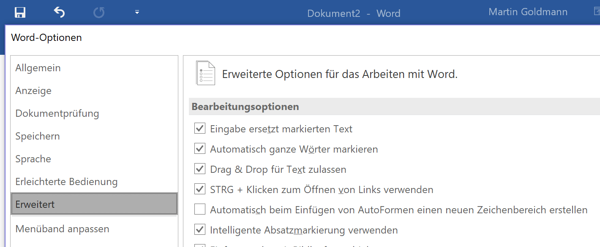The width and height of the screenshot is (600, 247).
Task: Click the advanced options document icon
Action: click(205, 73)
